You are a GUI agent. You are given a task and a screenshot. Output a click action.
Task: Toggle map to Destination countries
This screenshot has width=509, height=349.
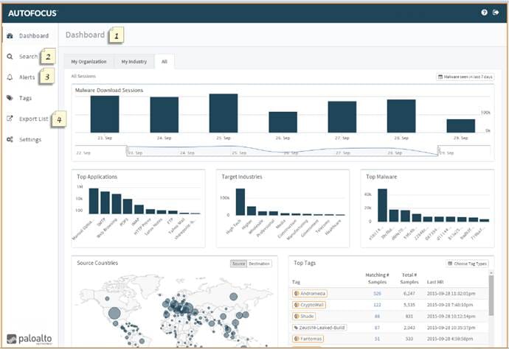260,264
